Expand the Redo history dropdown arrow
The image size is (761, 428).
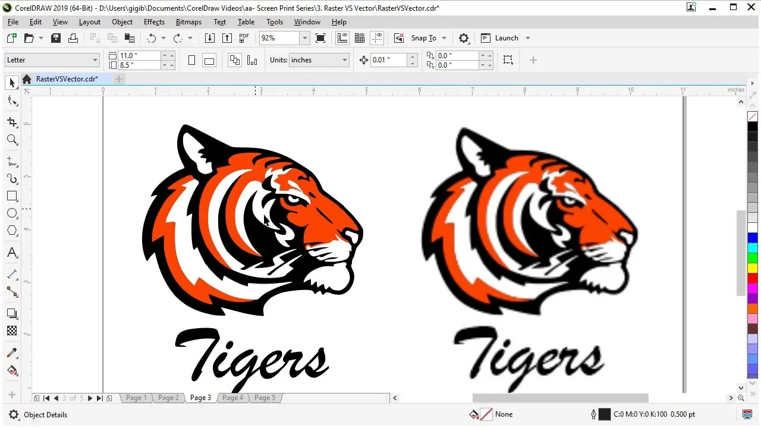point(190,38)
